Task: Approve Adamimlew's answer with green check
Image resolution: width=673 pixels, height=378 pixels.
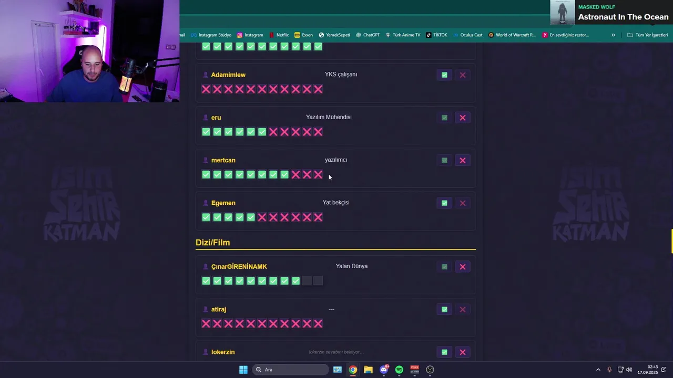Action: pos(444,75)
